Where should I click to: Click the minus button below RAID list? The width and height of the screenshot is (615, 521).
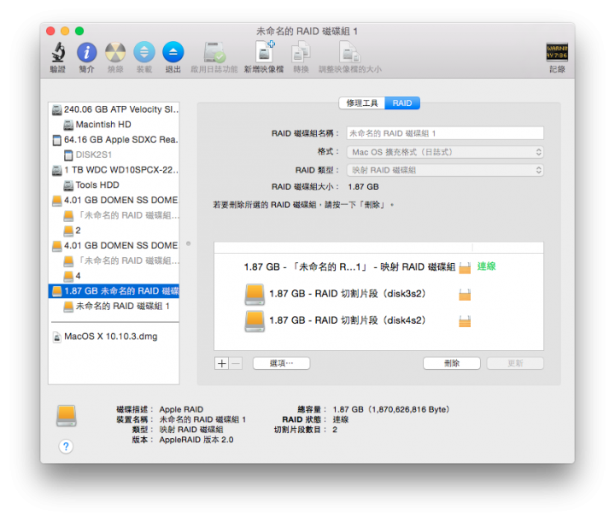[x=236, y=363]
